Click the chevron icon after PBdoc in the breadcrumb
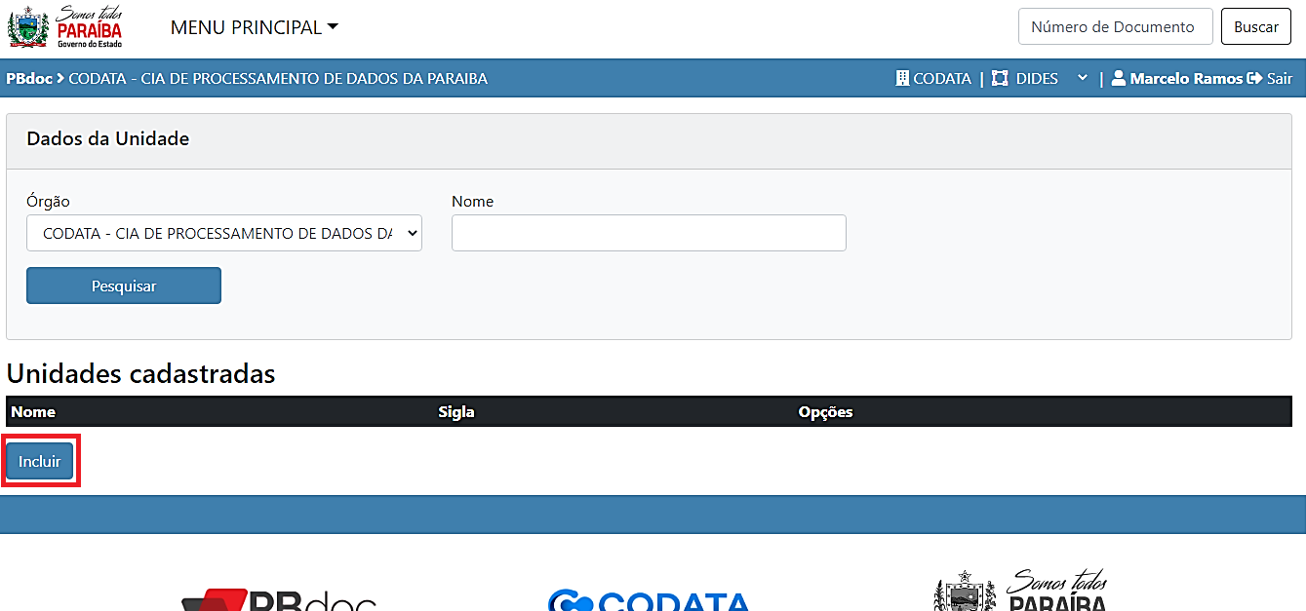This screenshot has height=611, width=1306. [60, 78]
